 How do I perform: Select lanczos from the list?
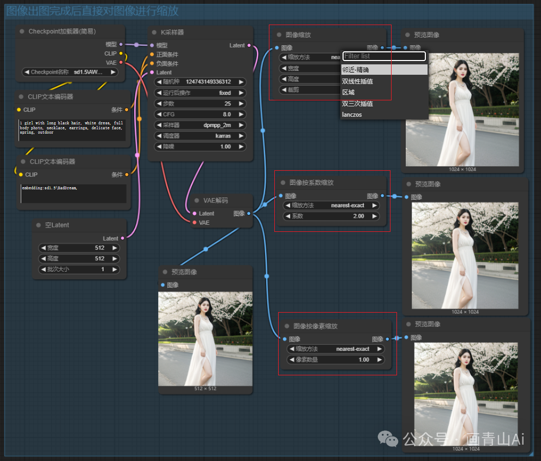[384, 115]
